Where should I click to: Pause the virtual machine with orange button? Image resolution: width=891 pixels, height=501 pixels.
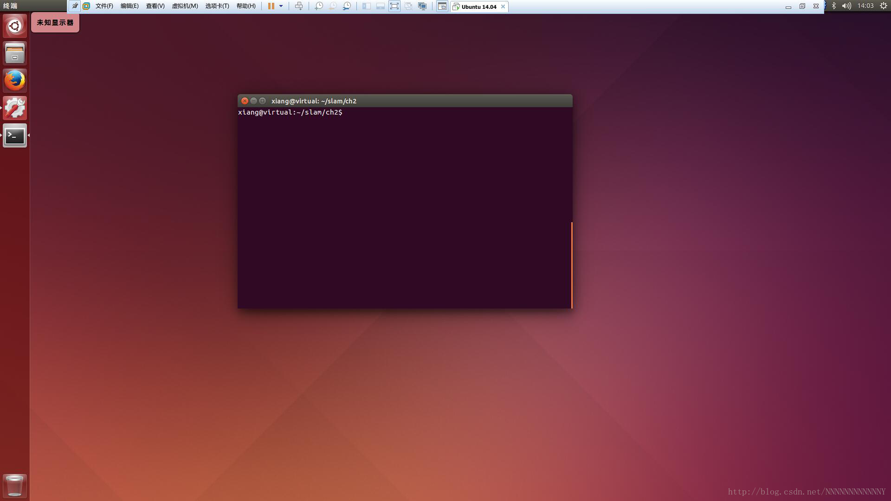click(271, 6)
